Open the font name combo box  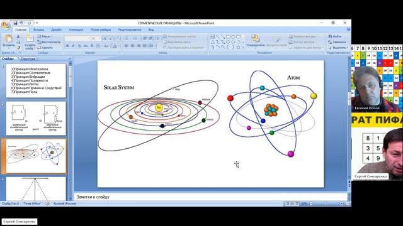click(x=77, y=38)
